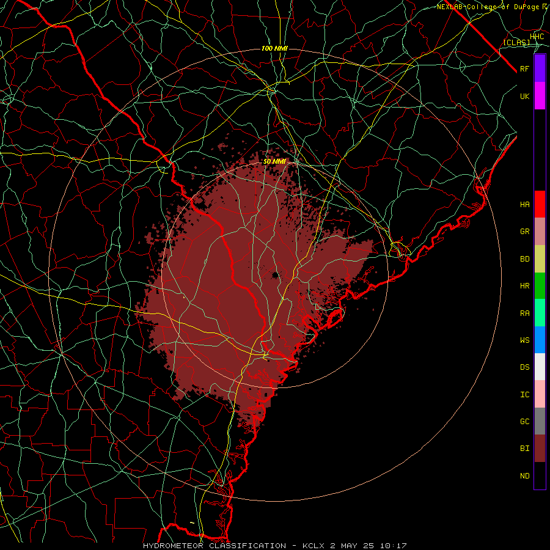
Task: Click the RF legend label
Action: (525, 68)
